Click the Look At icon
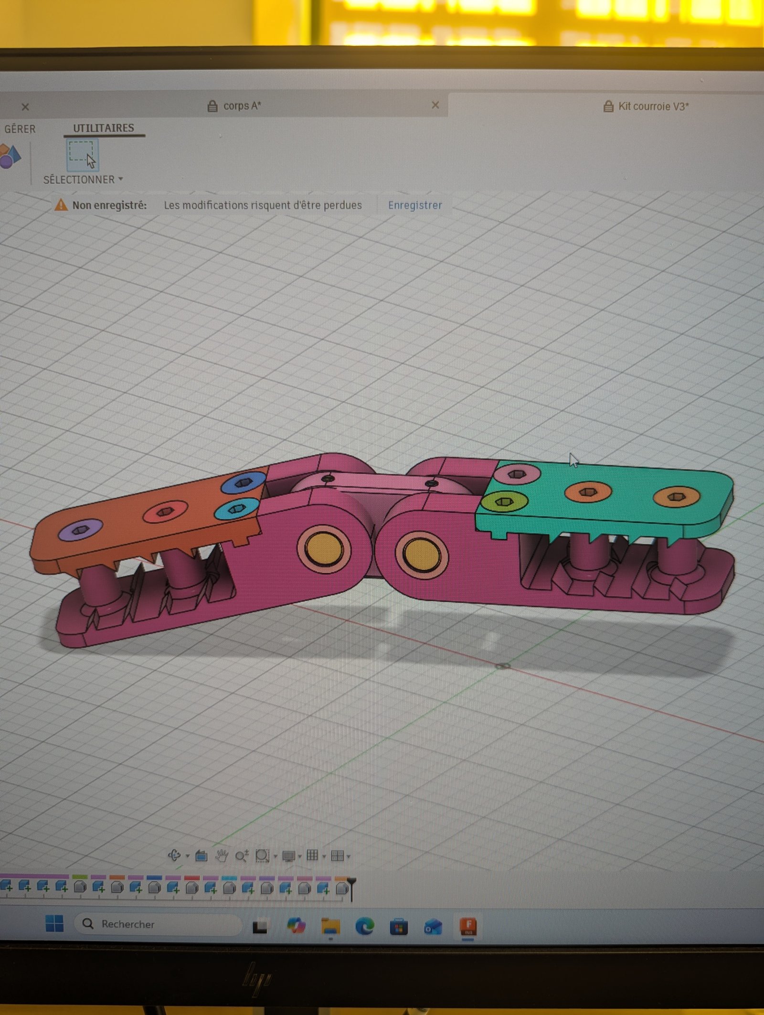The height and width of the screenshot is (1015, 764). pyautogui.click(x=202, y=855)
